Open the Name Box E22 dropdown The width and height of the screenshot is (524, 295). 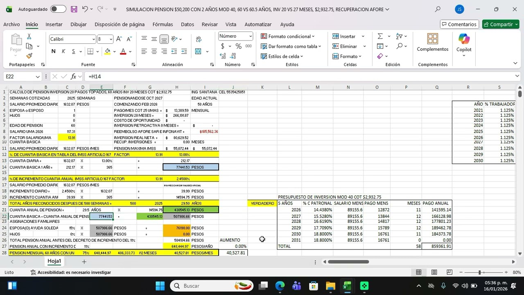pyautogui.click(x=38, y=76)
